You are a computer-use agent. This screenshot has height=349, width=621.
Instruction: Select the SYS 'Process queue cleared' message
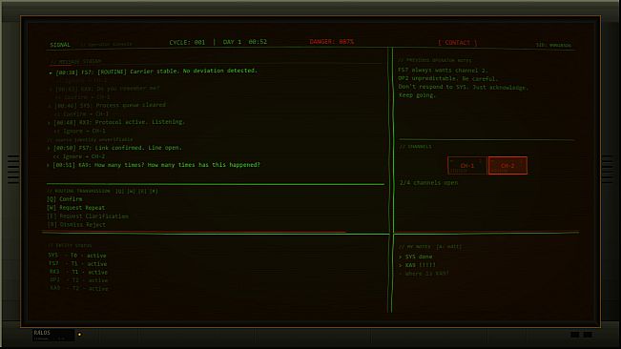point(110,105)
